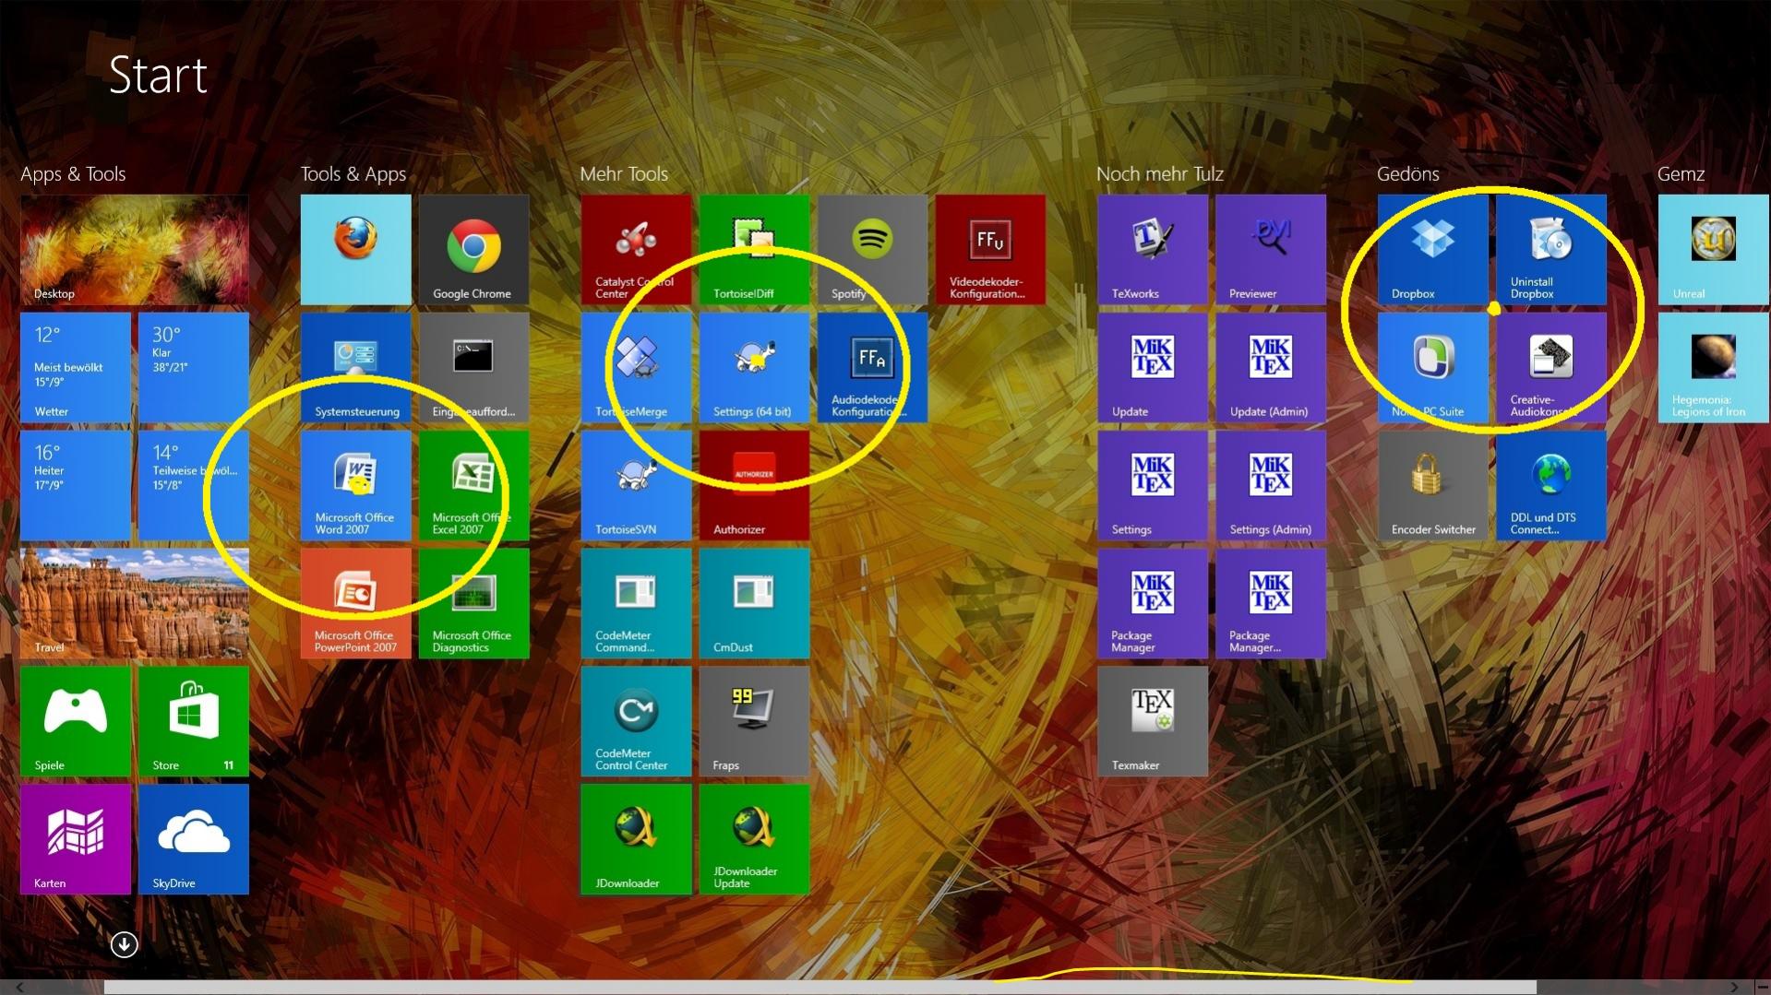The height and width of the screenshot is (995, 1771).
Task: Open Encoder Switcher tile
Action: [1433, 485]
